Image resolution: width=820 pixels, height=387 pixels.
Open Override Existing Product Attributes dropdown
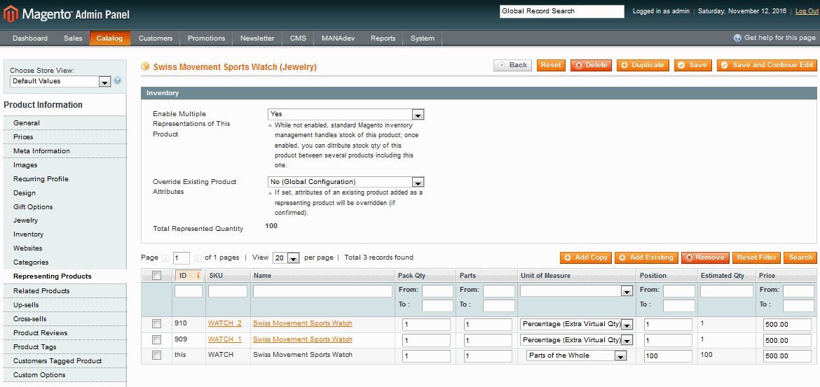[x=346, y=182]
